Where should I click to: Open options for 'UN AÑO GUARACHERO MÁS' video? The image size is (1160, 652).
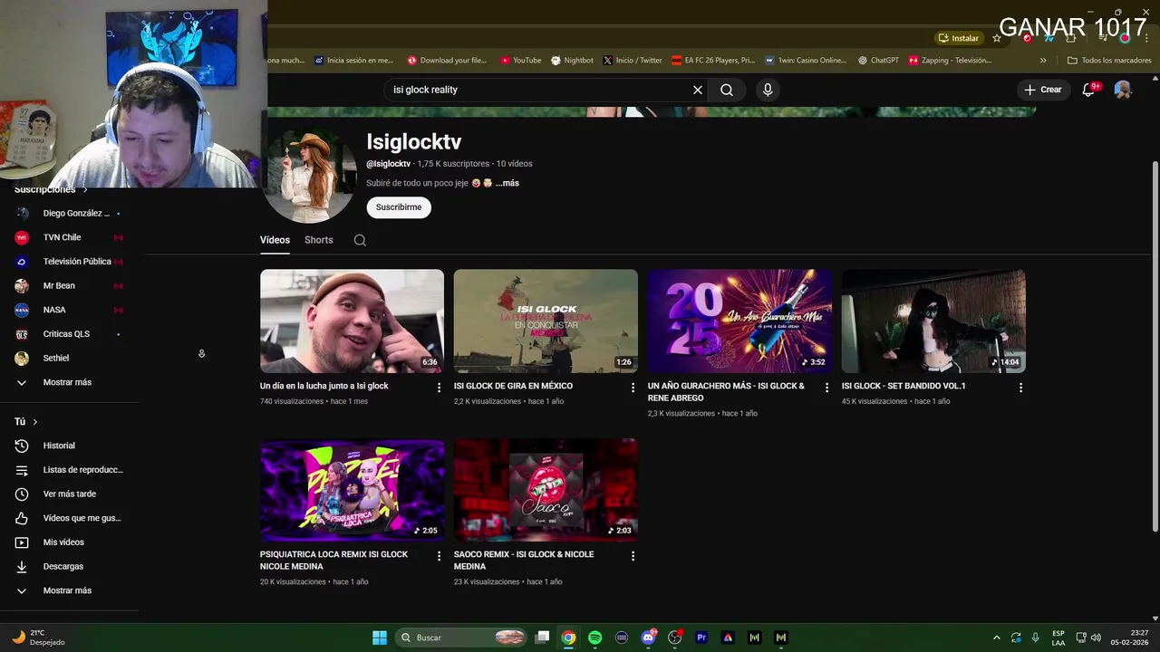coord(826,388)
